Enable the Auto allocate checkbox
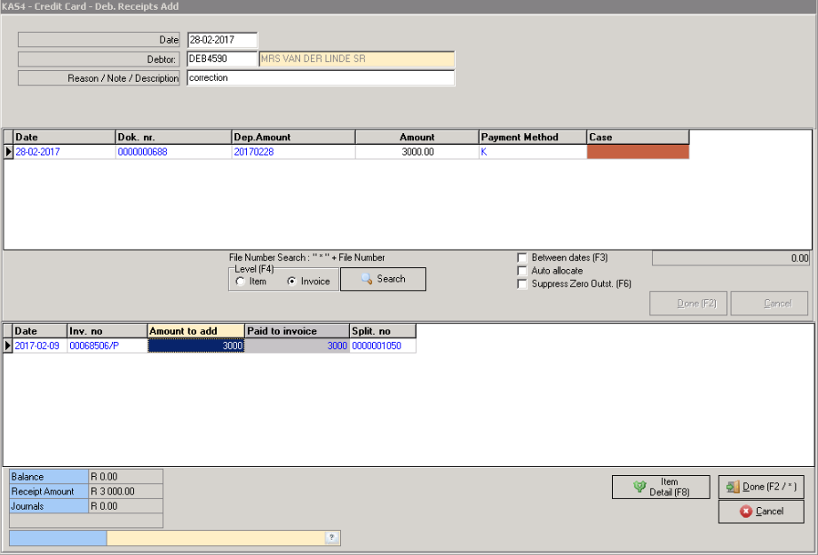Screen dimensions: 818x555 point(522,270)
